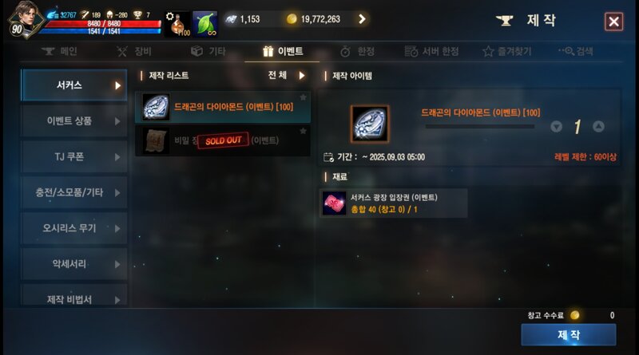Open the 전체 filter dropdown
Image resolution: width=639 pixels, height=355 pixels.
pos(287,75)
